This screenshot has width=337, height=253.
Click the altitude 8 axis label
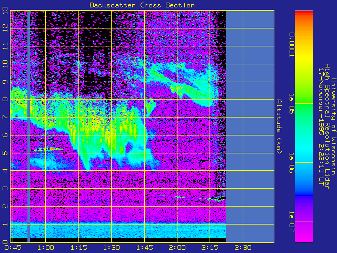[x=5, y=100]
